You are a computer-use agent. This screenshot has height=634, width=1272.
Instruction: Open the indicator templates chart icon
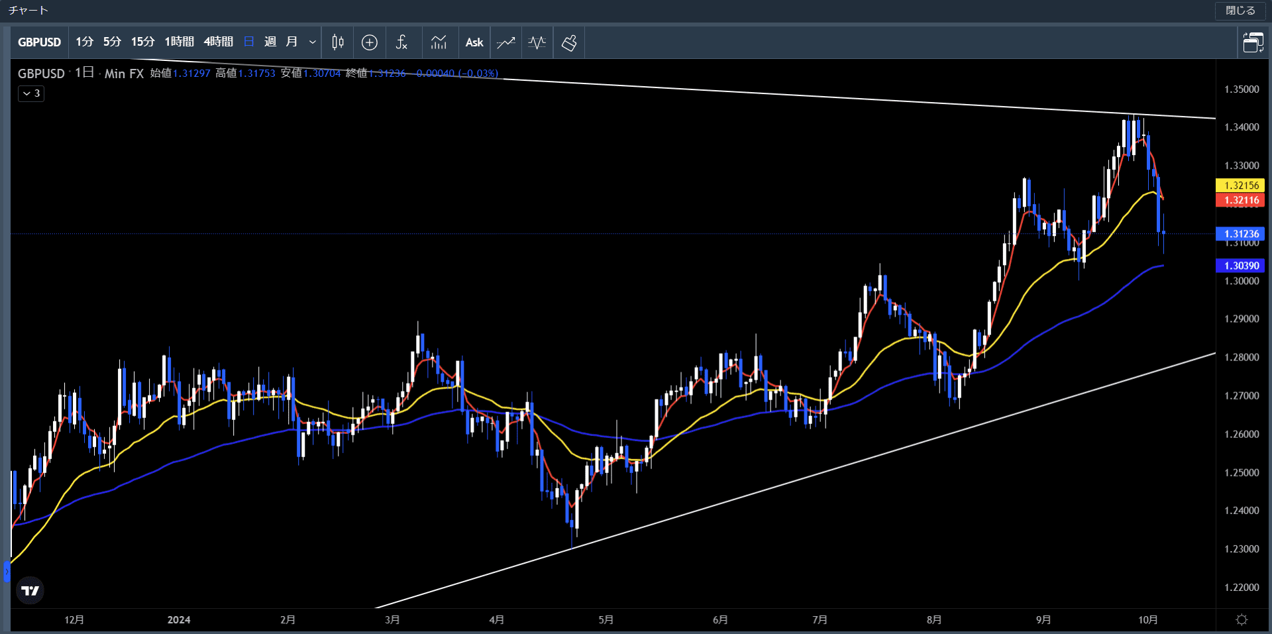tap(439, 42)
